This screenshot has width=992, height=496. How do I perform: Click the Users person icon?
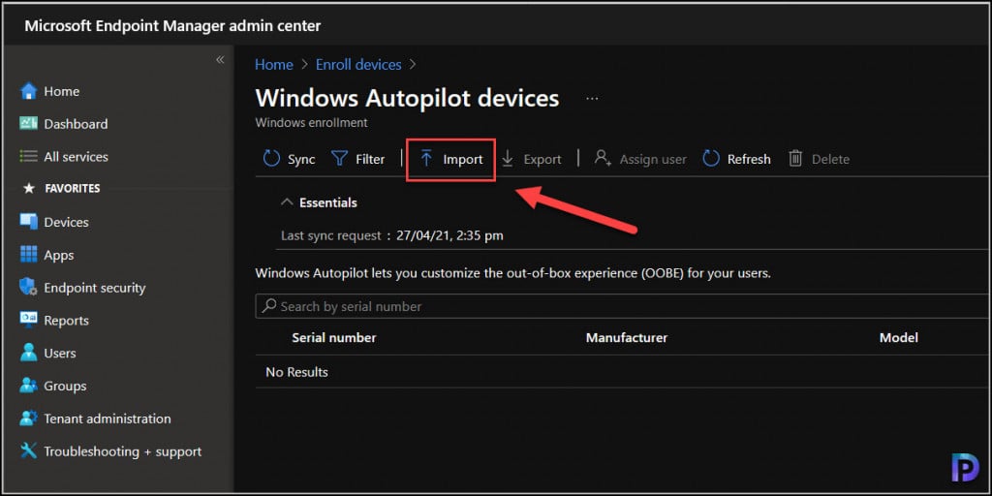coord(28,353)
